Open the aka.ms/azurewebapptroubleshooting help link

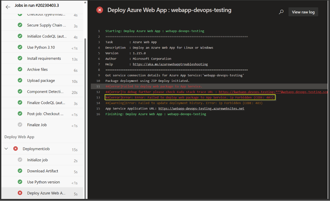(x=170, y=64)
